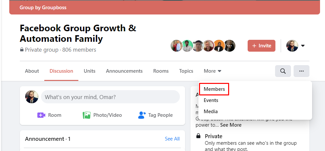The height and width of the screenshot is (151, 325).
Task: Click the lock icon next to Private heading
Action: pos(198,136)
